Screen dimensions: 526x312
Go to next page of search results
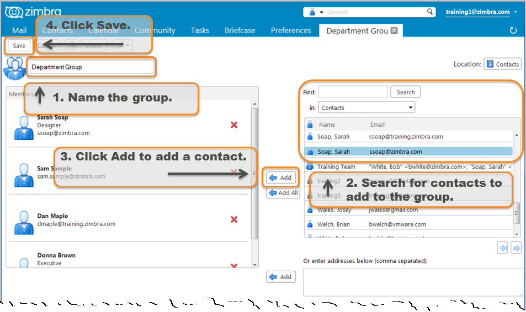point(516,248)
